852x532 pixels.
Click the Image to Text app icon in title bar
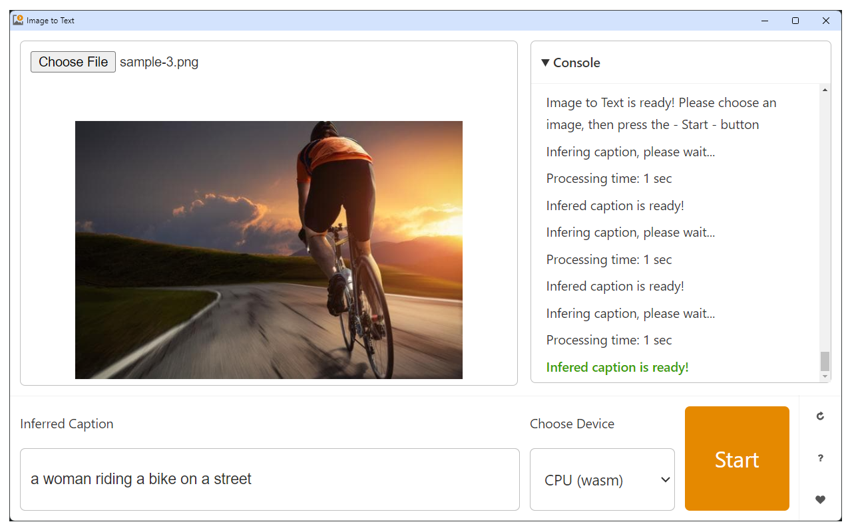pos(18,21)
